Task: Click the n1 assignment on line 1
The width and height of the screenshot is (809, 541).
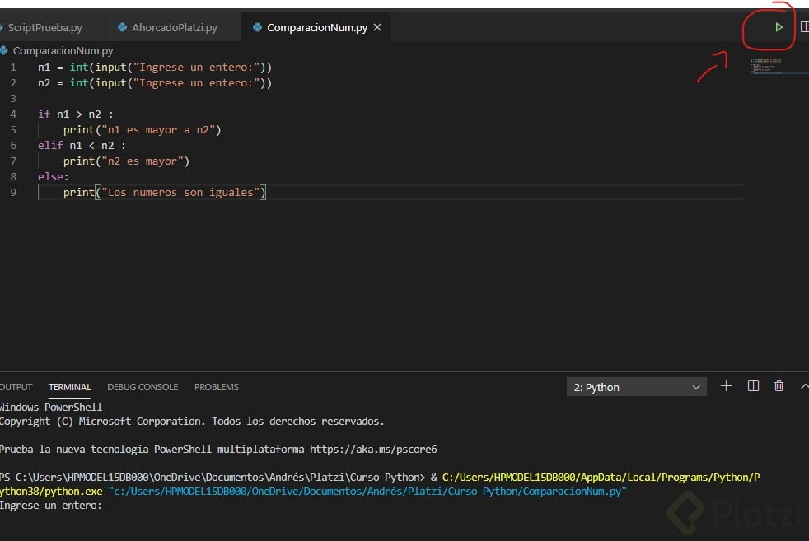Action: 155,67
